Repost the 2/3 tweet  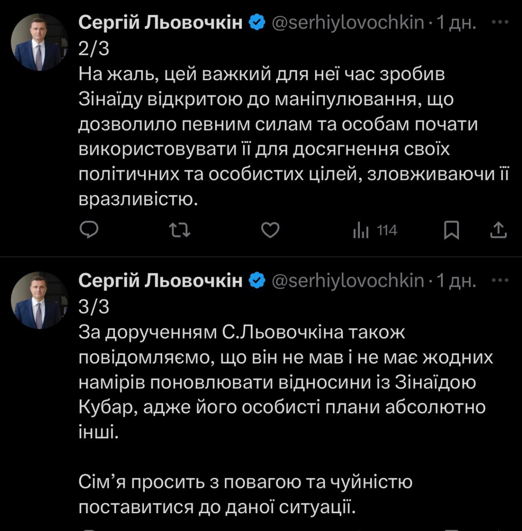tap(180, 230)
